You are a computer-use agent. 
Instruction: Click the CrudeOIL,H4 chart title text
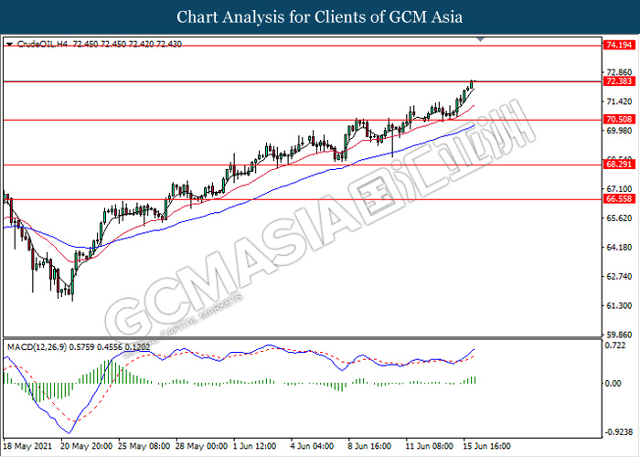(x=100, y=44)
